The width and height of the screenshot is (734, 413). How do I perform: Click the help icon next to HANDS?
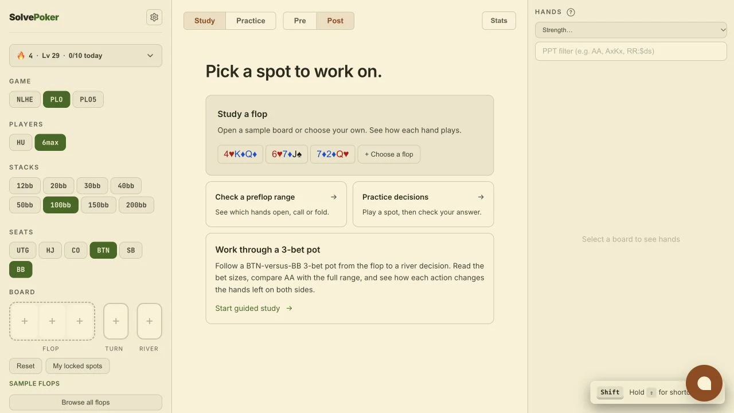click(x=571, y=12)
